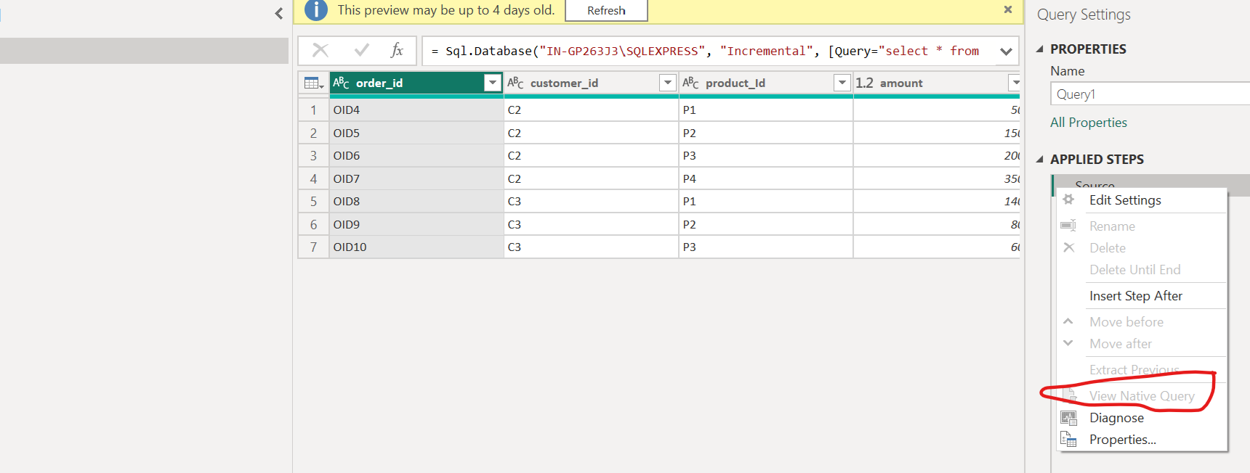Screen dimensions: 1250x473
Task: Select the customer_id column header
Action: coord(591,83)
